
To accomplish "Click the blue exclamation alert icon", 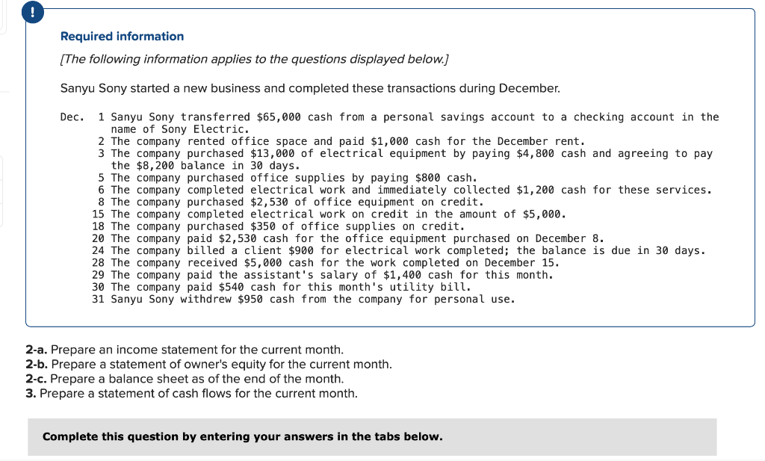I will pyautogui.click(x=32, y=12).
